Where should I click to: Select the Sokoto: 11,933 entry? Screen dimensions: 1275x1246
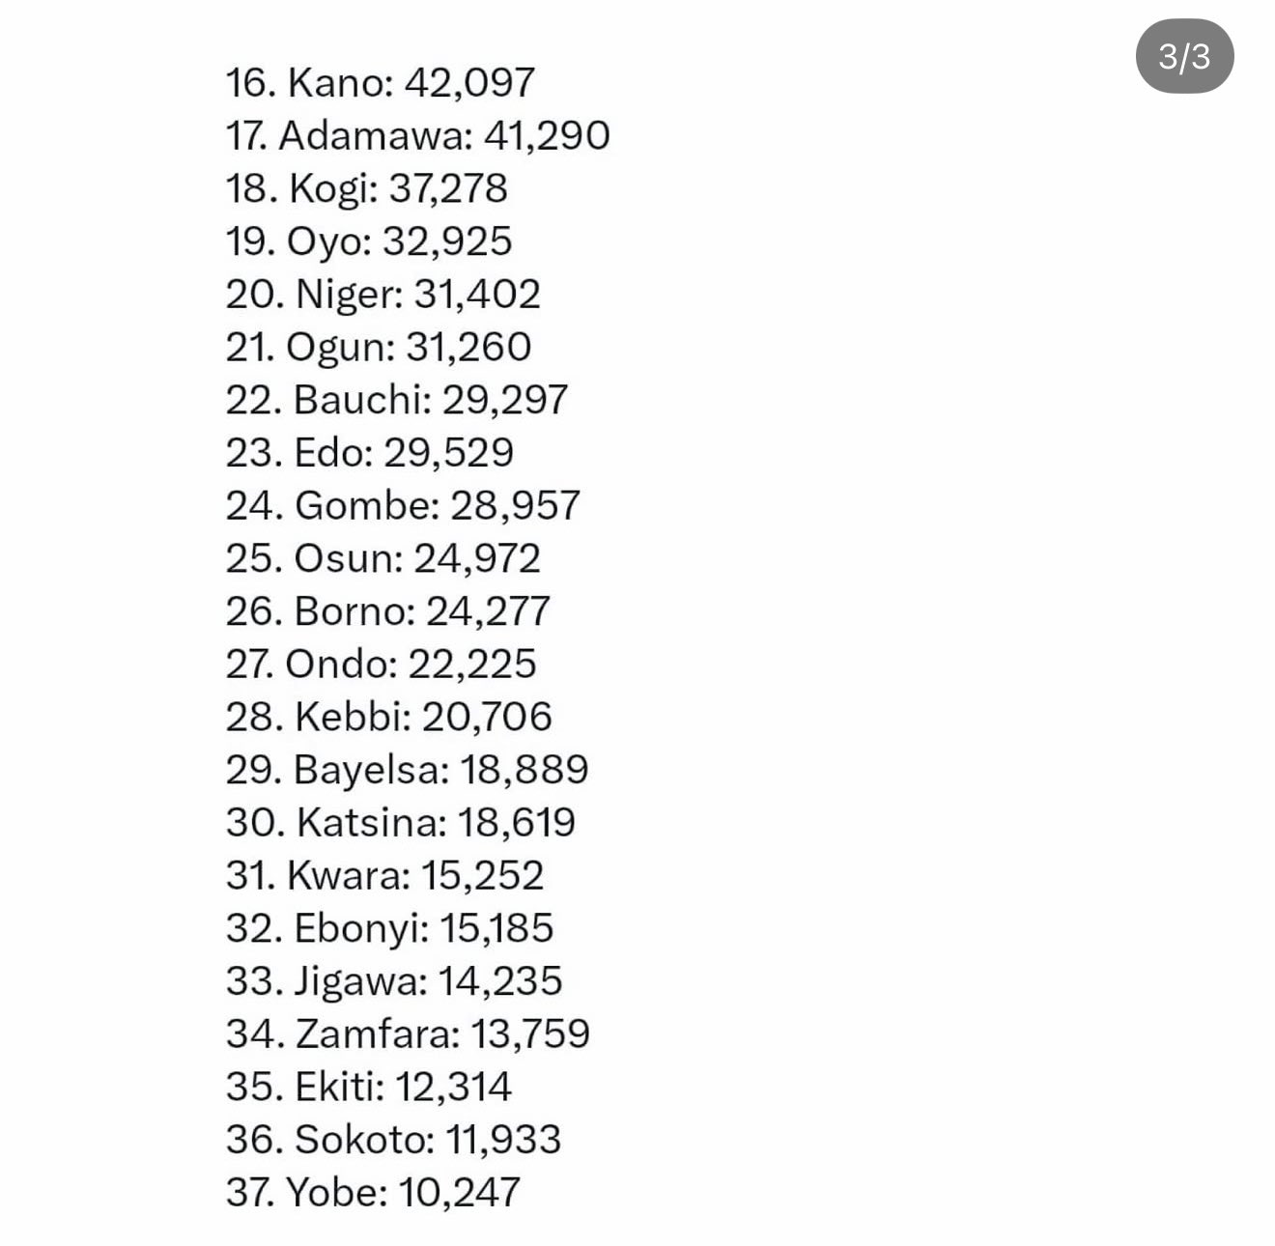click(394, 1140)
